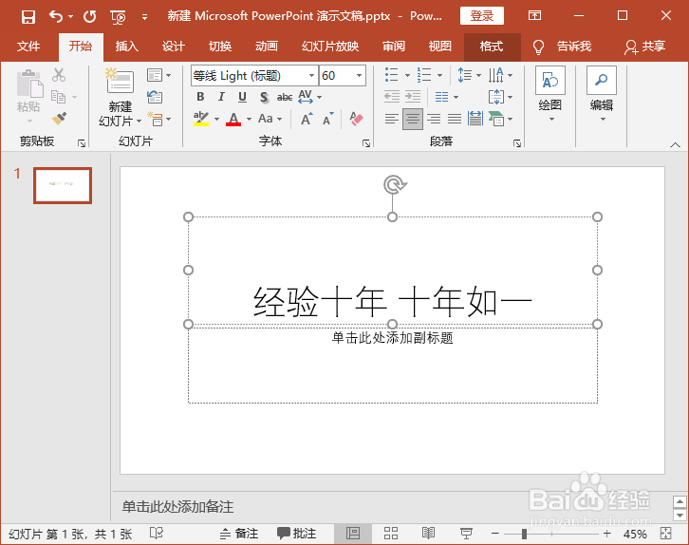Open the font color dropdown arrow

[x=250, y=119]
